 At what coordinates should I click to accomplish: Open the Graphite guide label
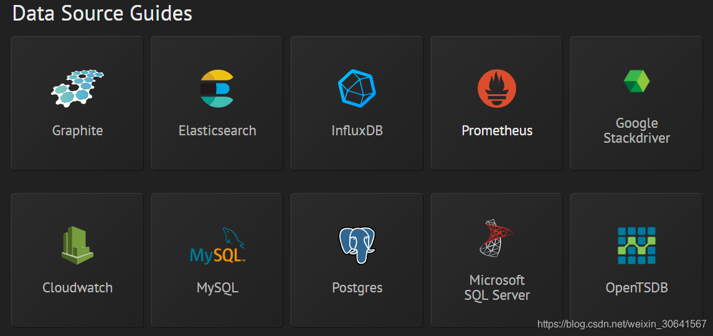click(77, 131)
